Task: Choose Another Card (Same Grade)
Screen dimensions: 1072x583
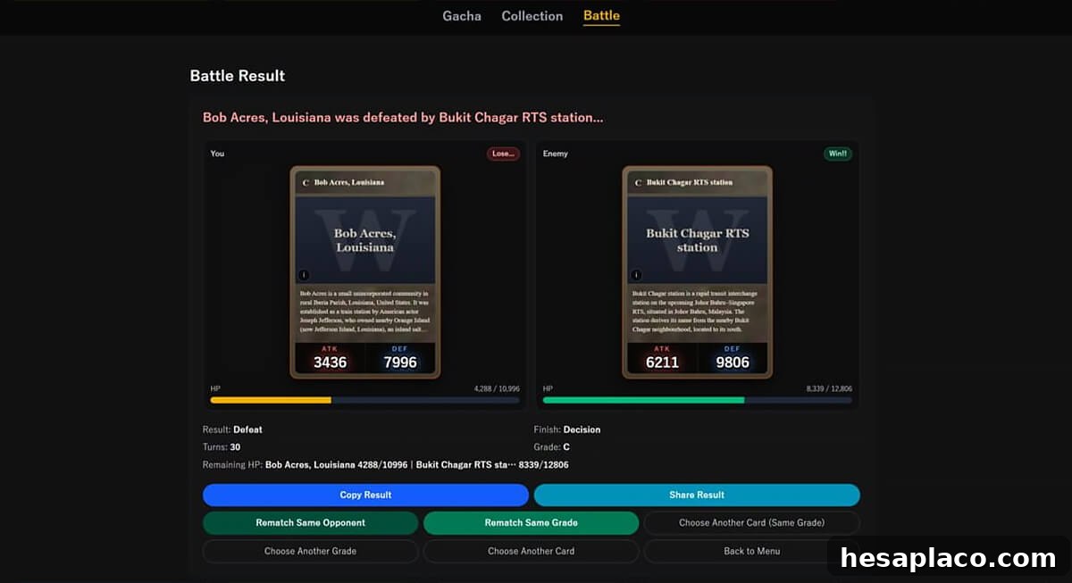Action: (751, 522)
